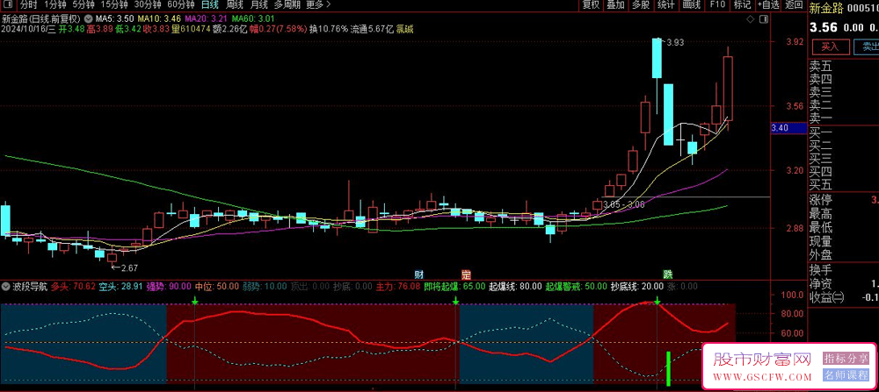Viewport: 879px width, 392px height.
Task: Toggle the left sidebar panel icon
Action: coord(9,5)
